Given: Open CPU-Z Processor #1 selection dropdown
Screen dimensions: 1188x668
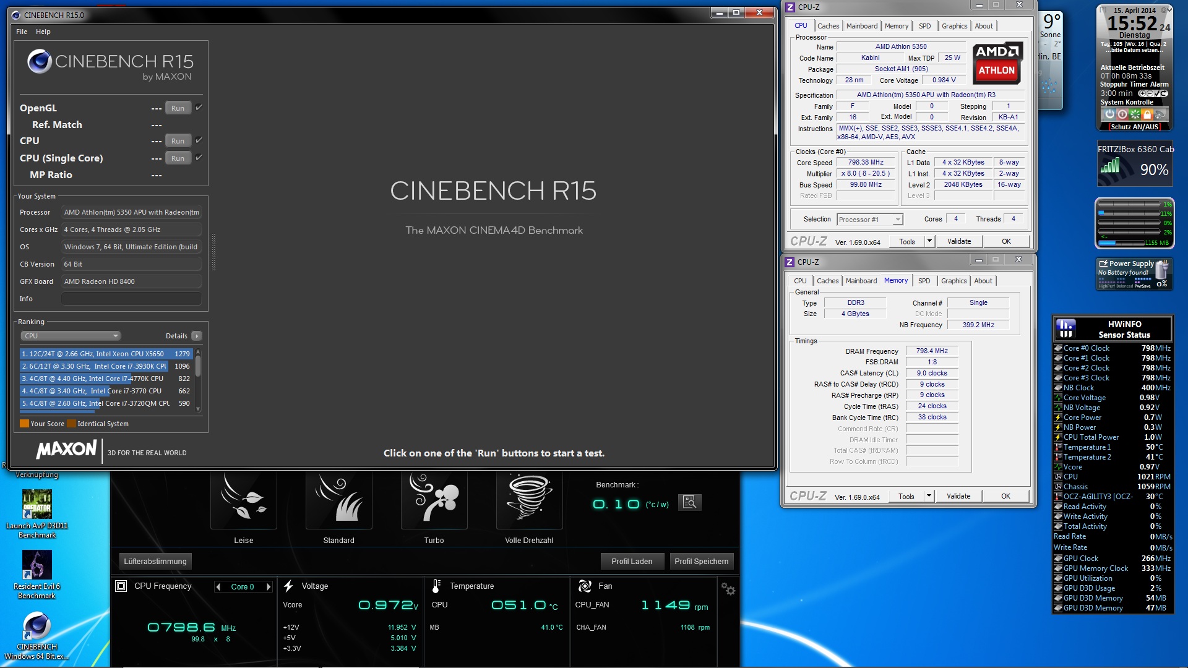Looking at the screenshot, I should [869, 220].
